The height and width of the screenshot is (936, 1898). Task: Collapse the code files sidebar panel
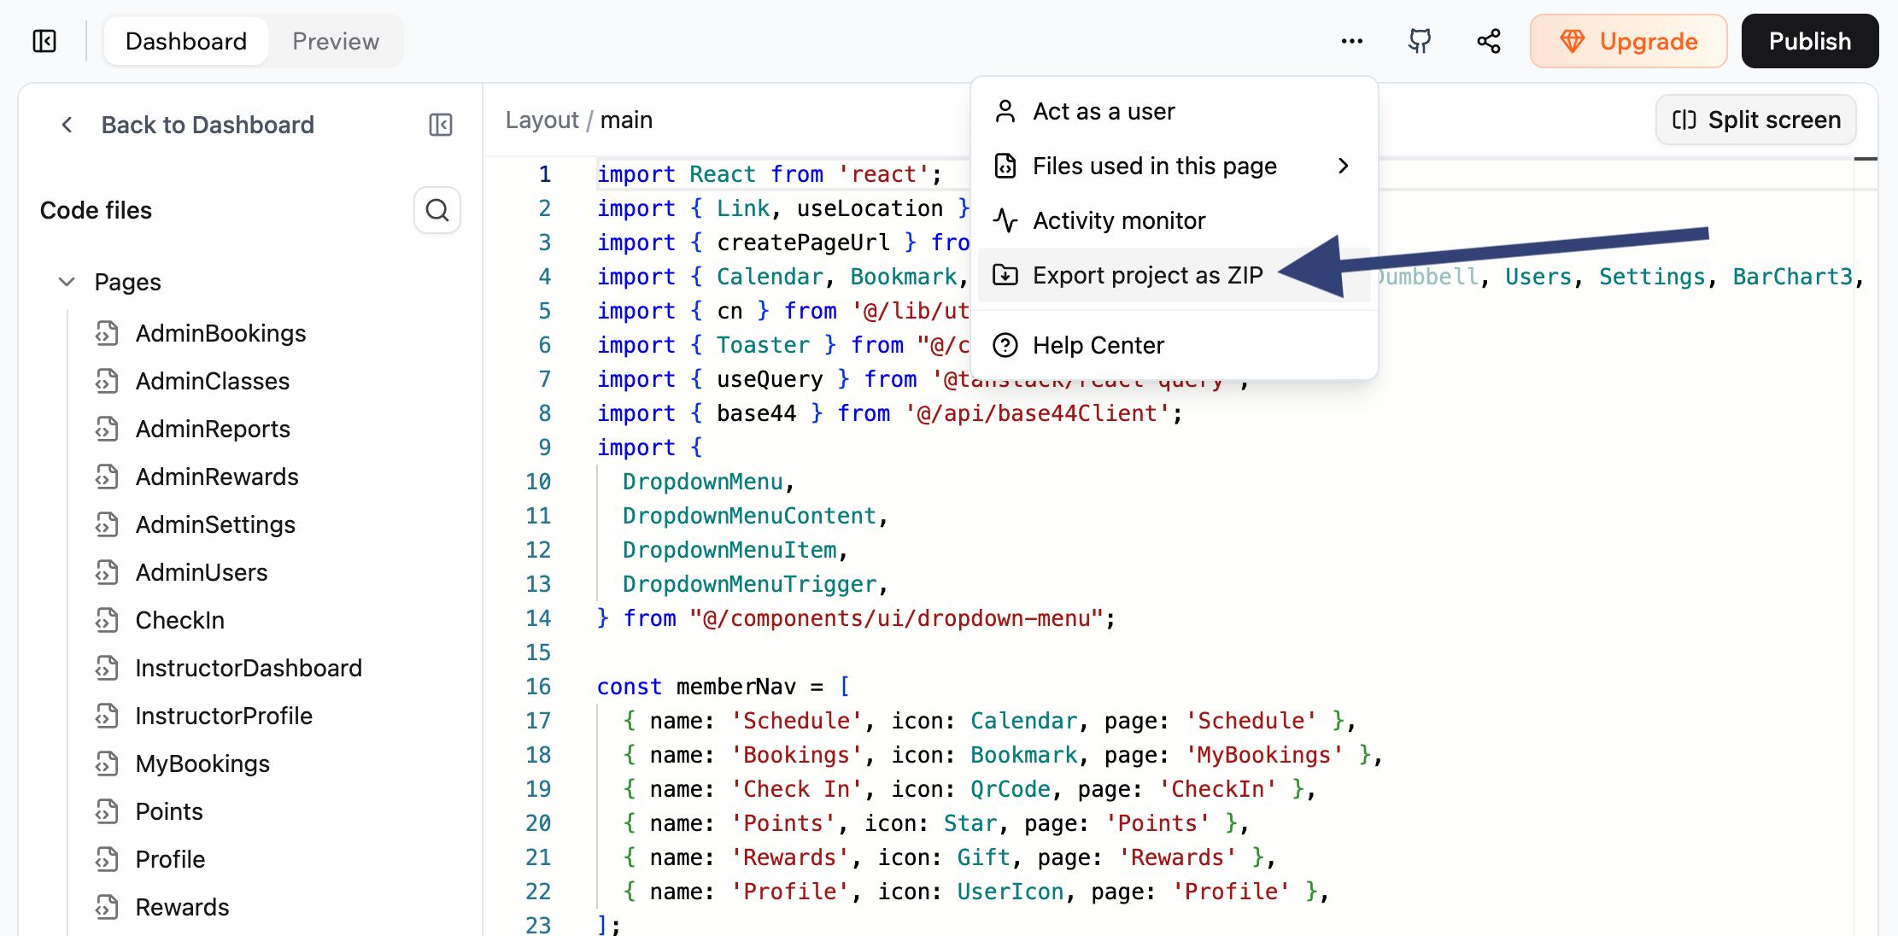(441, 125)
